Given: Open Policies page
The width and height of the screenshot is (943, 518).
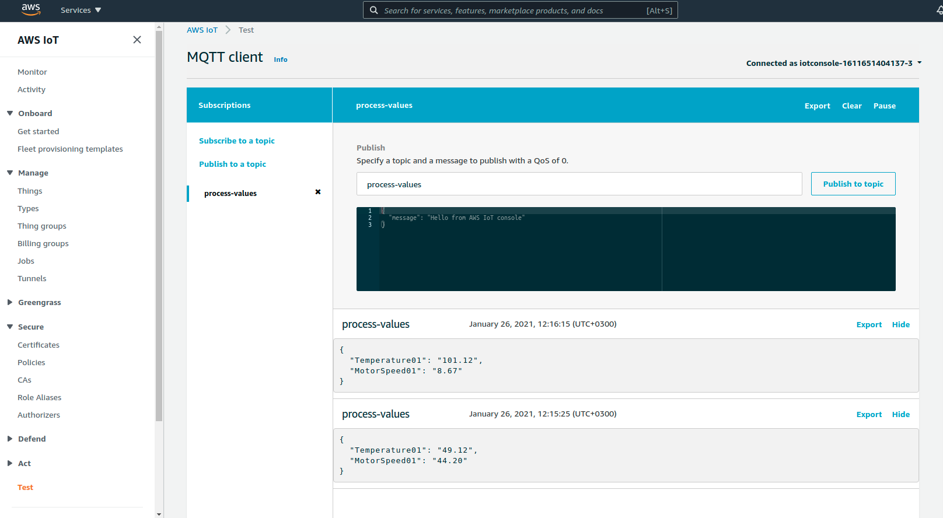Looking at the screenshot, I should click(x=32, y=362).
